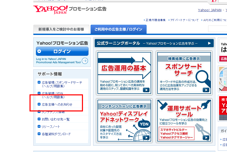Click play icon on 広告運用の基本 banner

click(x=146, y=90)
